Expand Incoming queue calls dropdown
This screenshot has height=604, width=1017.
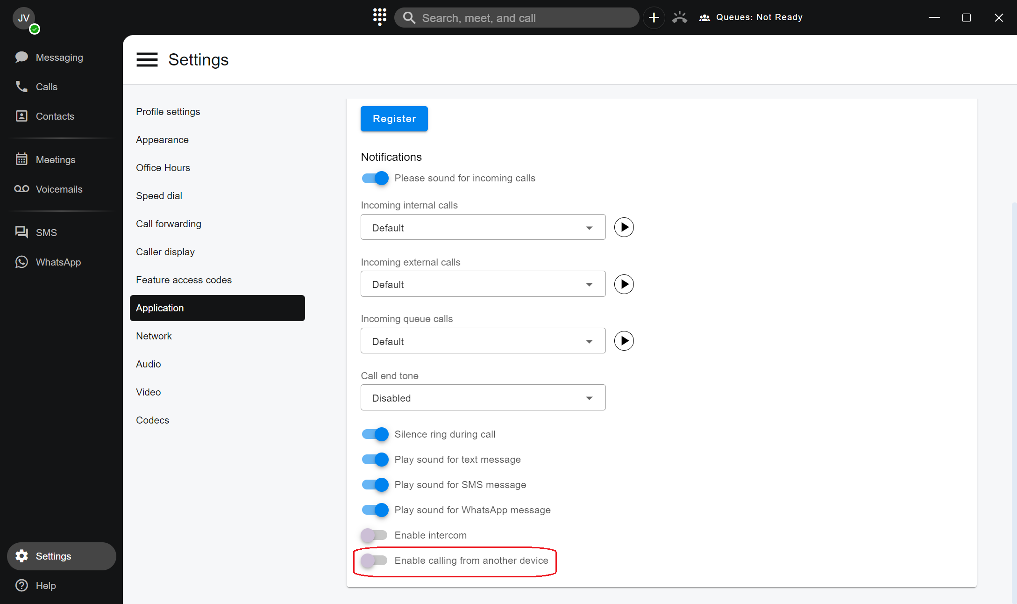pyautogui.click(x=483, y=341)
